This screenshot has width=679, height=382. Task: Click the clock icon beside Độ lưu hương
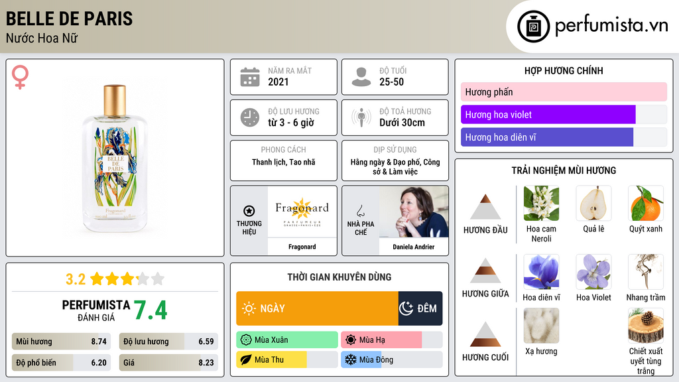250,117
